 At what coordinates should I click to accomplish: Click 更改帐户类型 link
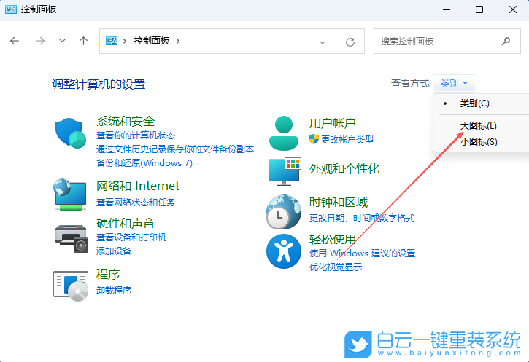(347, 139)
